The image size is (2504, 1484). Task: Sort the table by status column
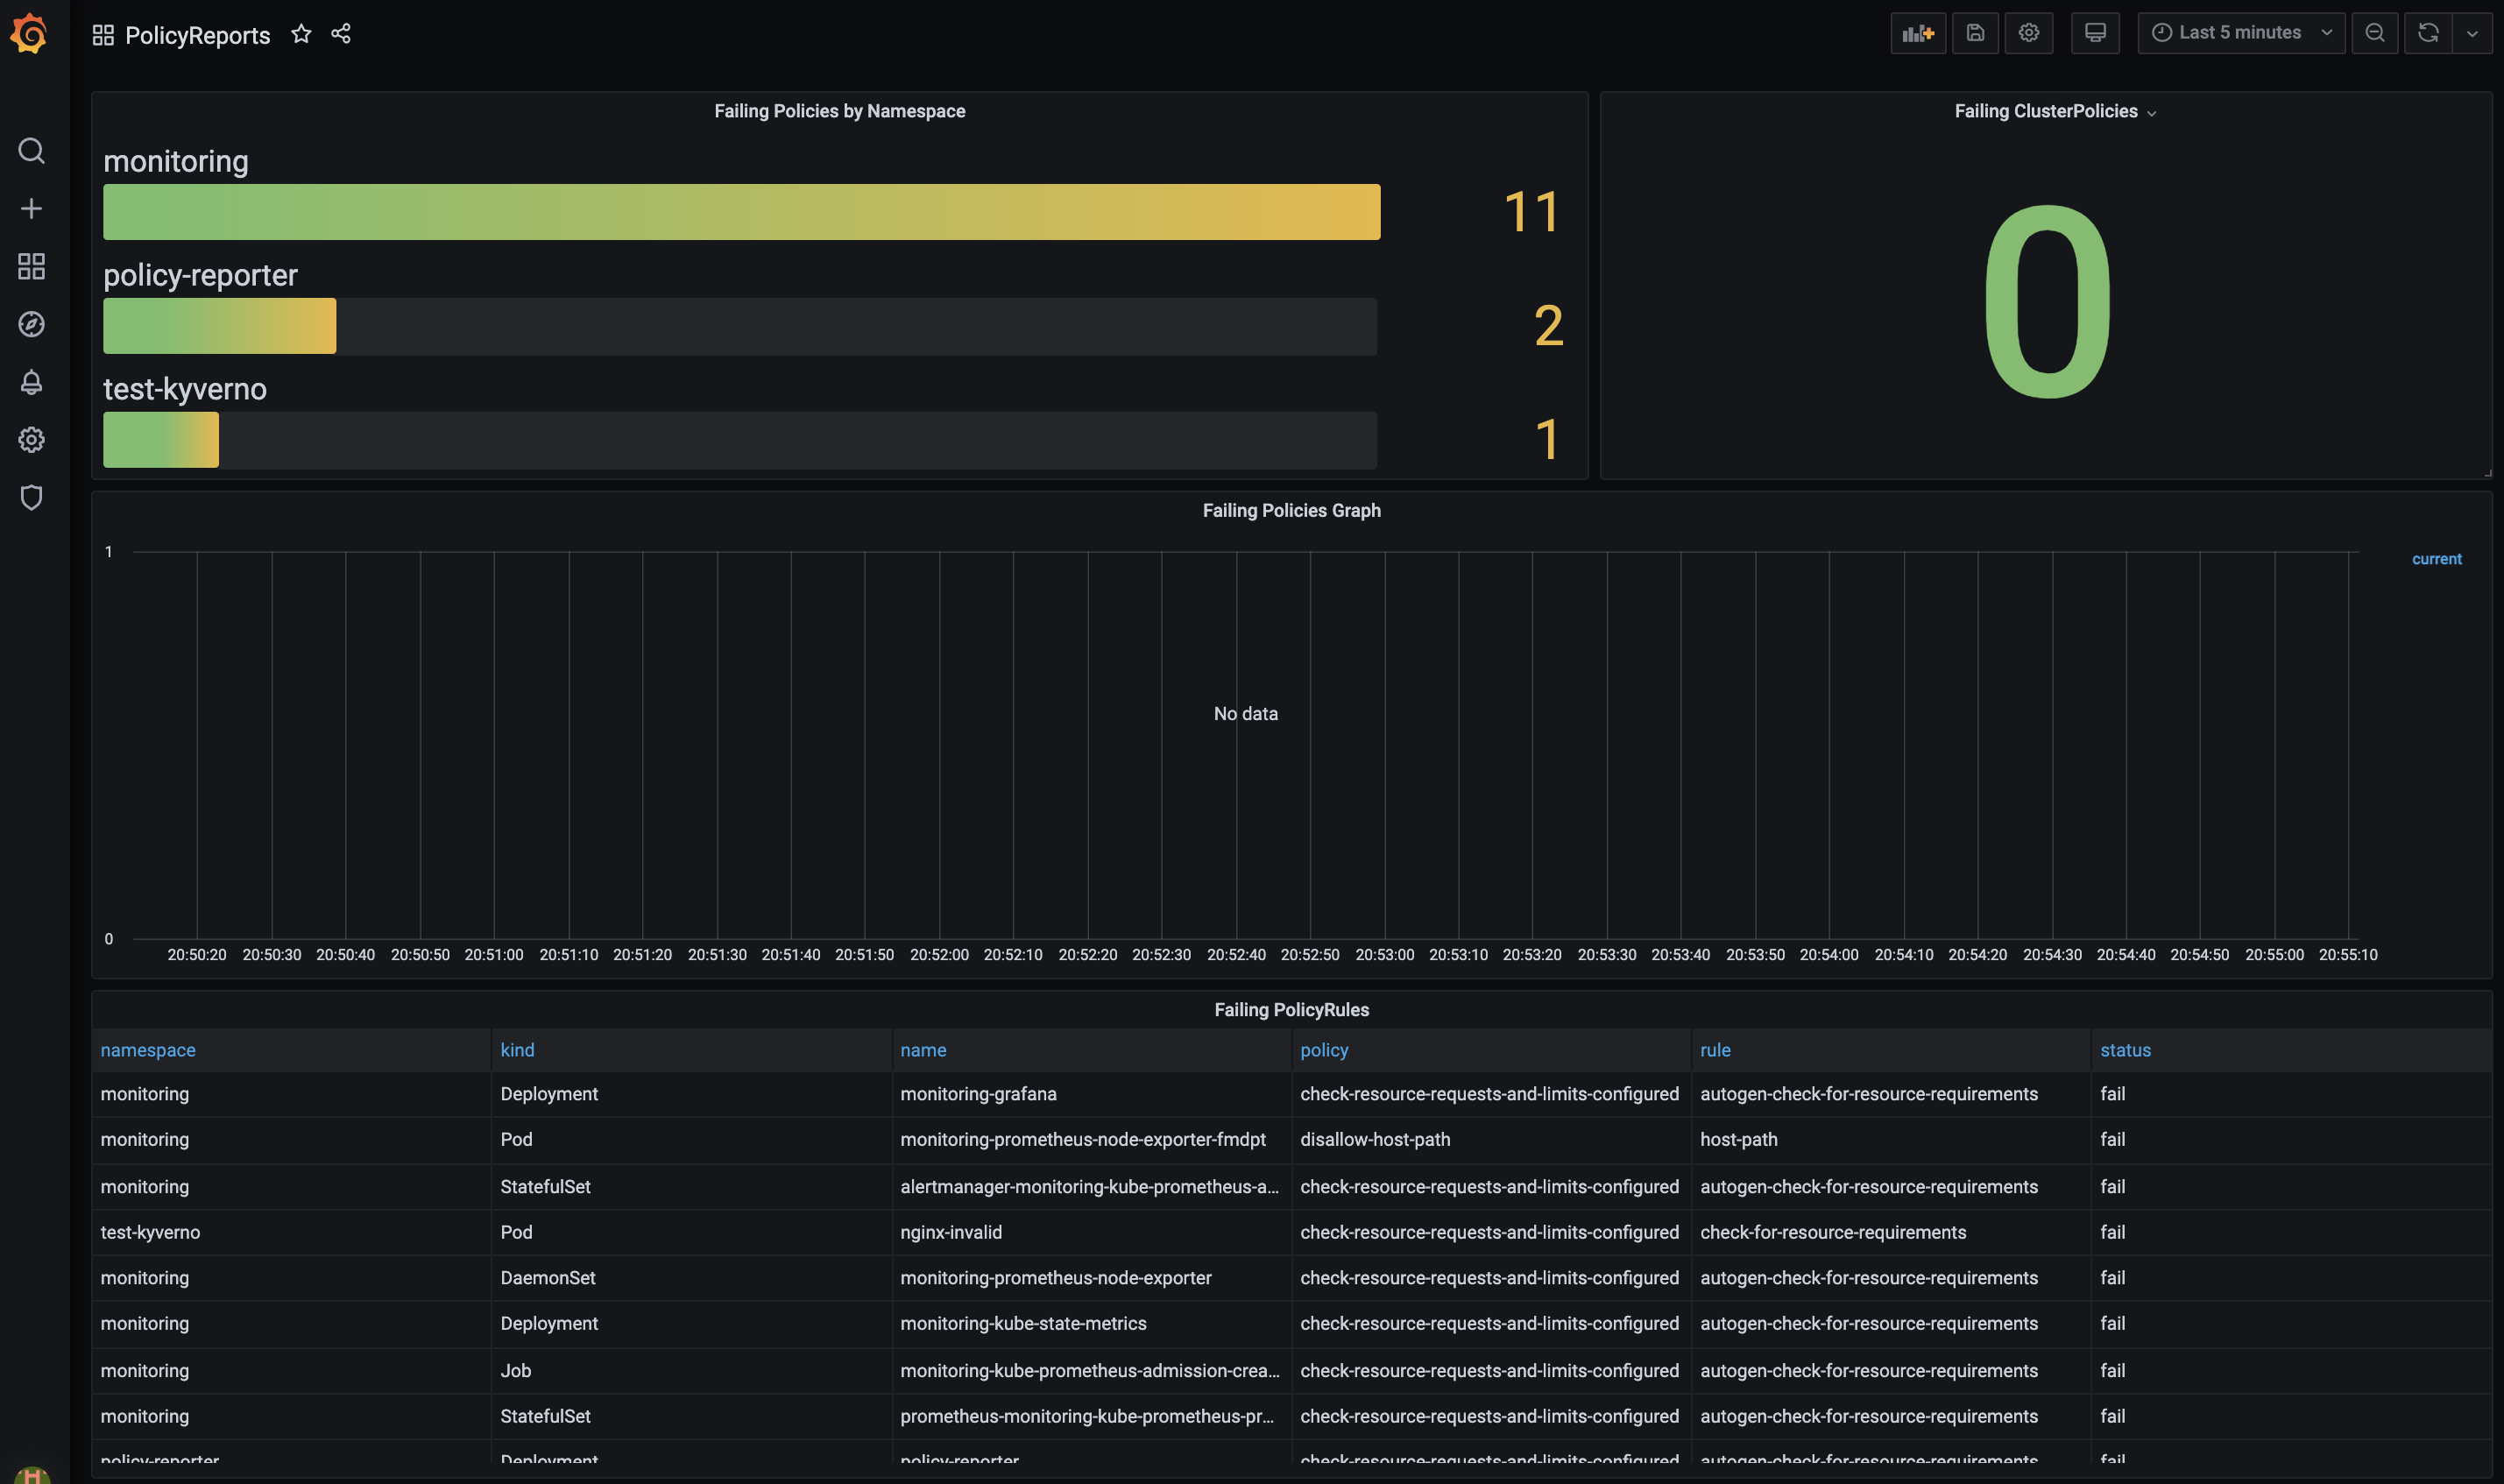(2126, 1049)
